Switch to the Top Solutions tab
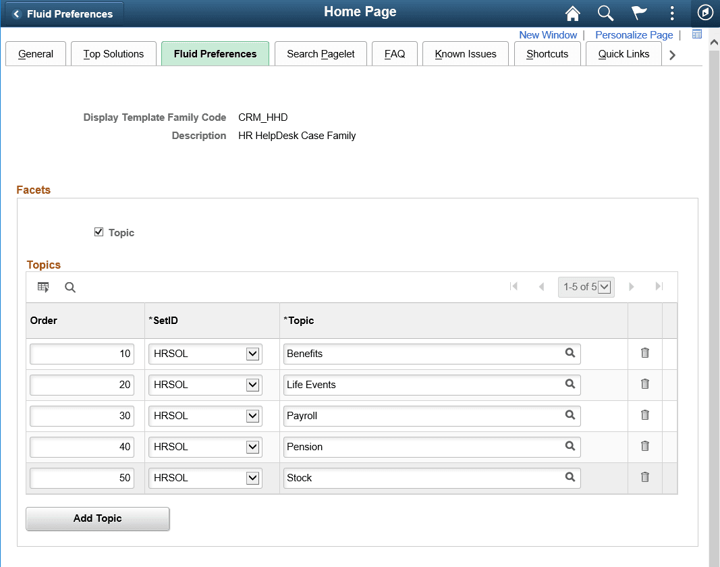720x567 pixels. [113, 53]
